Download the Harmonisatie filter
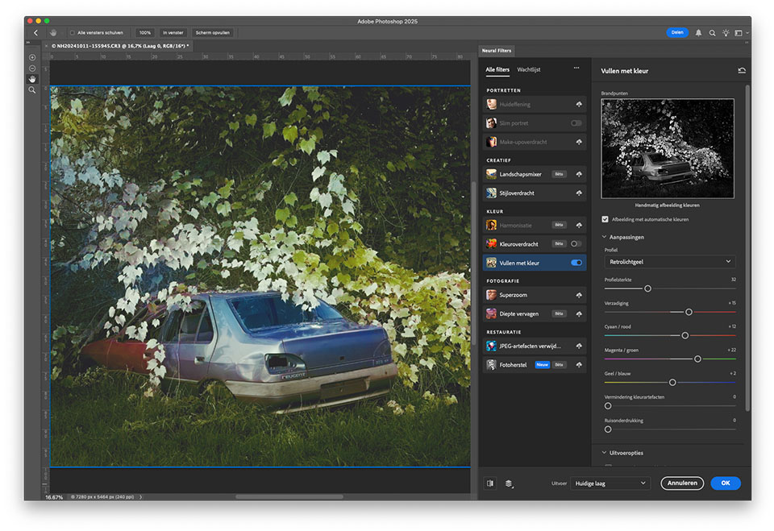This screenshot has height=531, width=774. [x=579, y=225]
